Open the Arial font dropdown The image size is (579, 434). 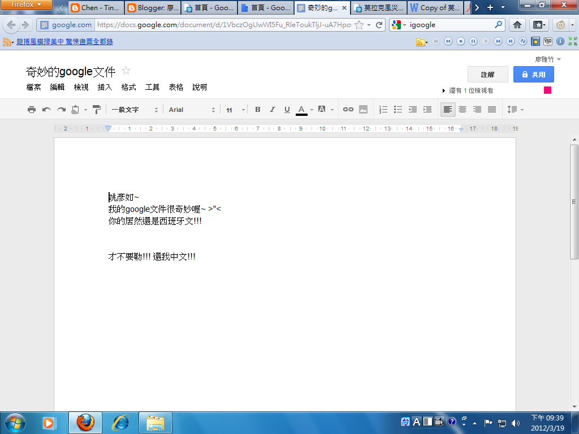click(192, 110)
